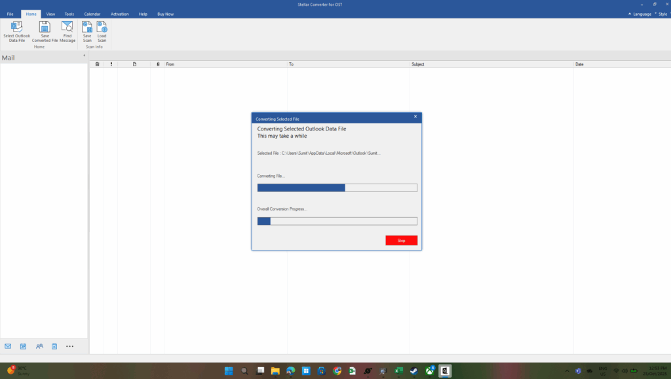The width and height of the screenshot is (671, 379).
Task: Switch to the Tools ribbon tab
Action: 69,13
